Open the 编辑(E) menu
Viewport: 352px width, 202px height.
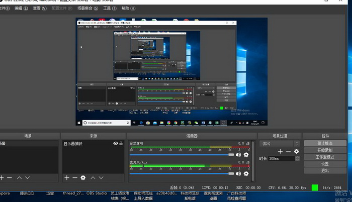tap(21, 9)
